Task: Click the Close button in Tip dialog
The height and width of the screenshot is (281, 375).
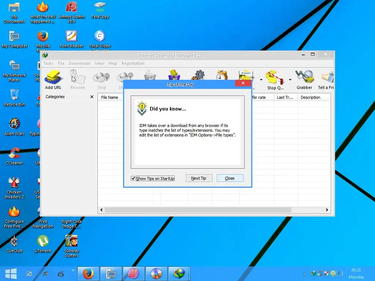Action: click(x=230, y=178)
